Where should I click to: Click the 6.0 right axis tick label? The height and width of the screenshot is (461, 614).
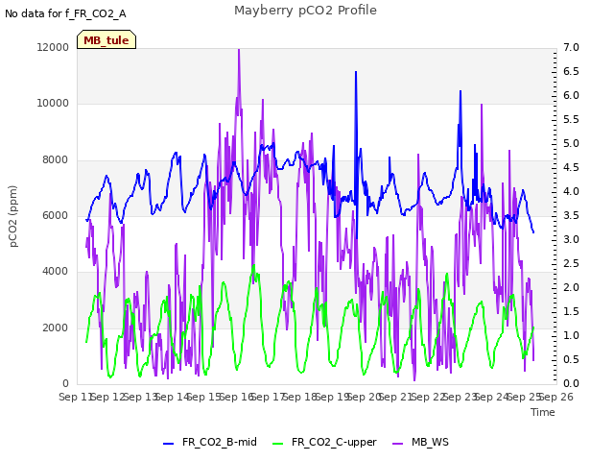click(x=572, y=95)
